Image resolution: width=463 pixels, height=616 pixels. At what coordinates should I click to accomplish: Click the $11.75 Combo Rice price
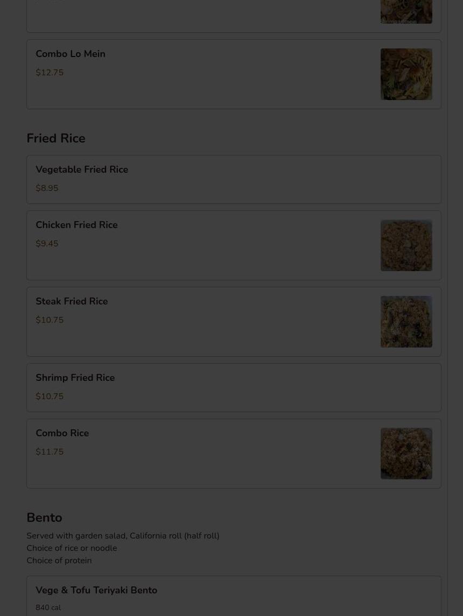[x=50, y=452]
